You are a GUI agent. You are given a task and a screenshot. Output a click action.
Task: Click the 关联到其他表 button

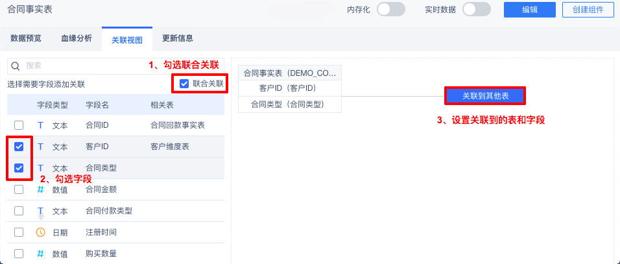(485, 95)
